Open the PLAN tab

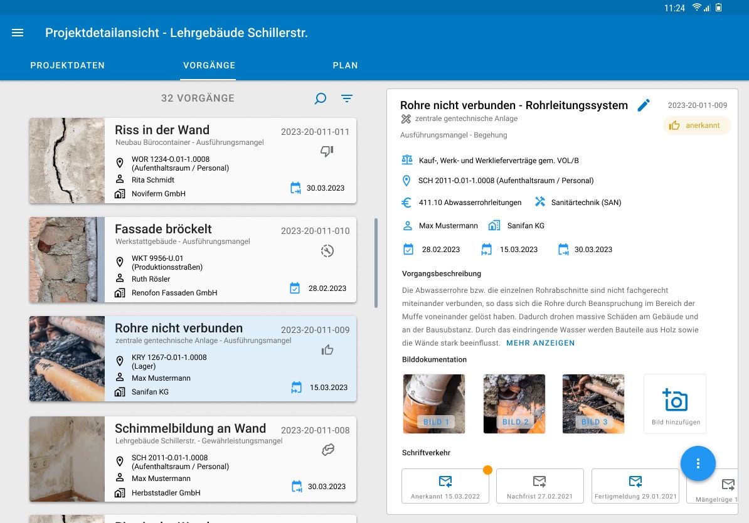[346, 65]
